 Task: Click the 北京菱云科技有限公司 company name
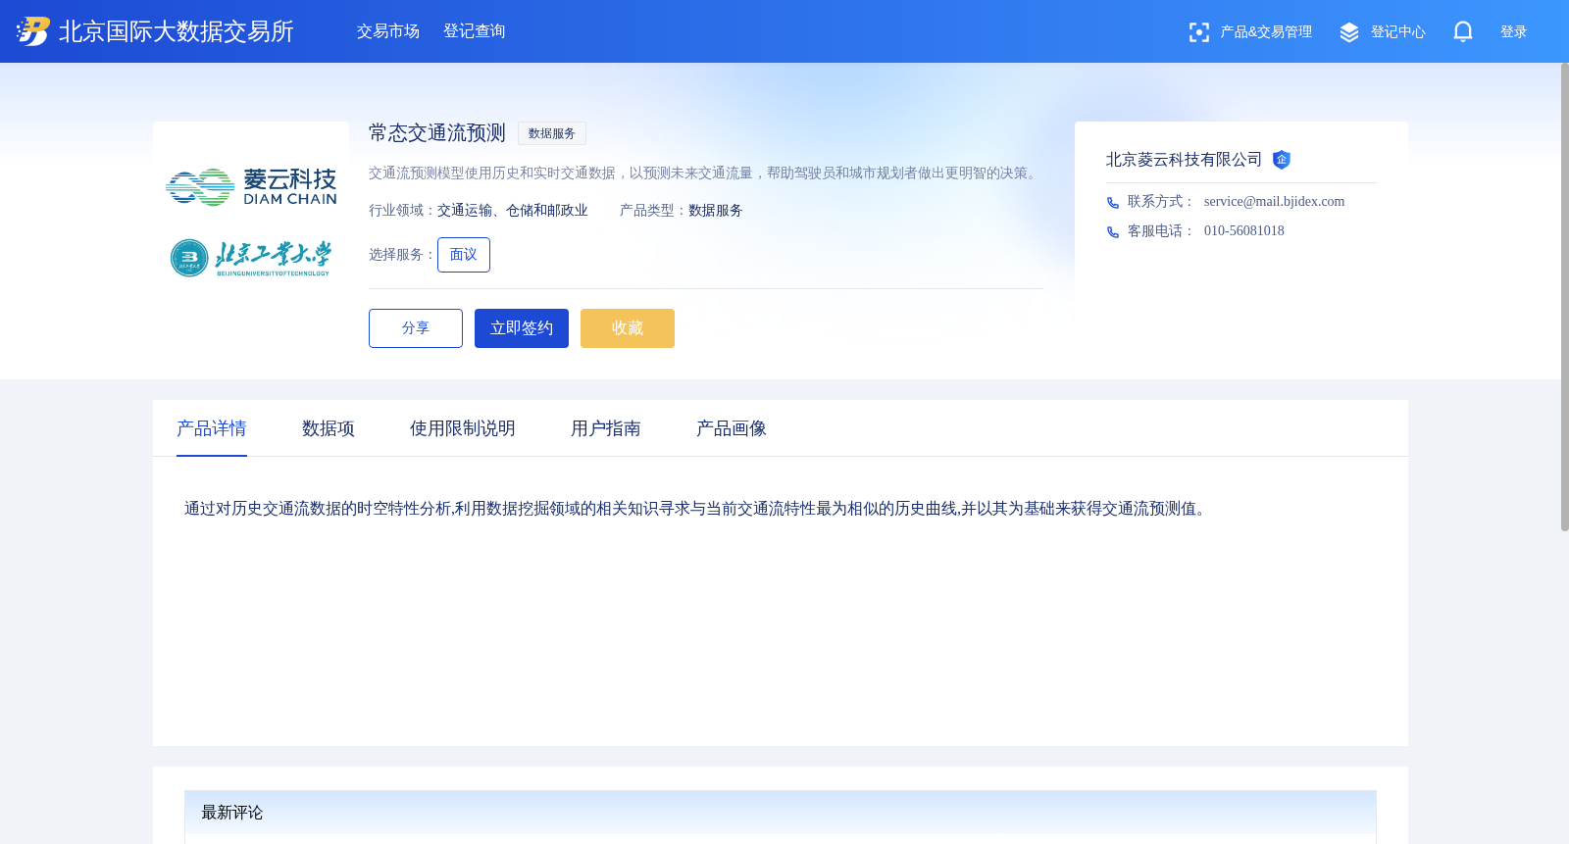click(1185, 160)
